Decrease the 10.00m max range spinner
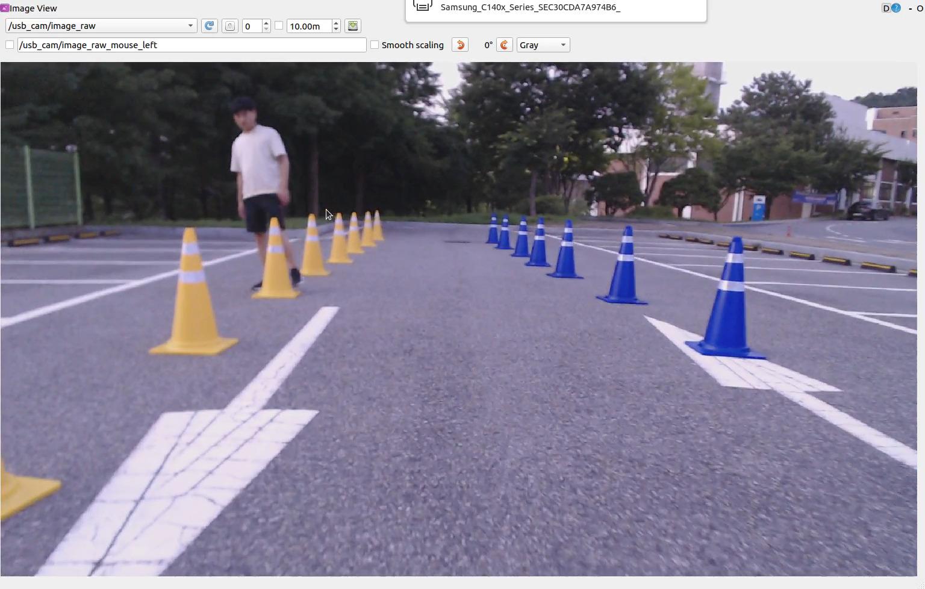Viewport: 925px width, 589px height. 336,30
